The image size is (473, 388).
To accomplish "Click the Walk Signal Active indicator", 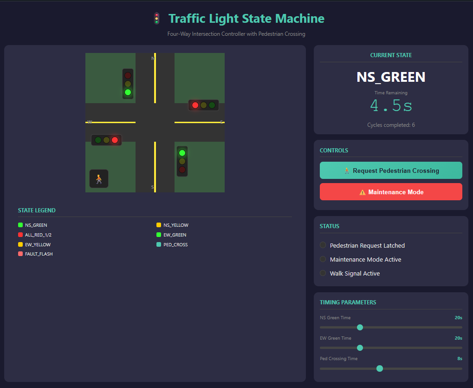I will tap(323, 273).
